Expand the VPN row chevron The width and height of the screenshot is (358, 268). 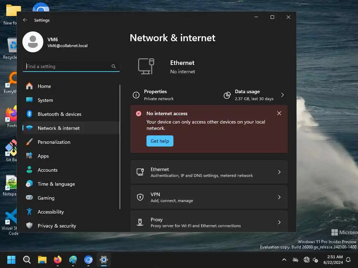[x=279, y=197]
